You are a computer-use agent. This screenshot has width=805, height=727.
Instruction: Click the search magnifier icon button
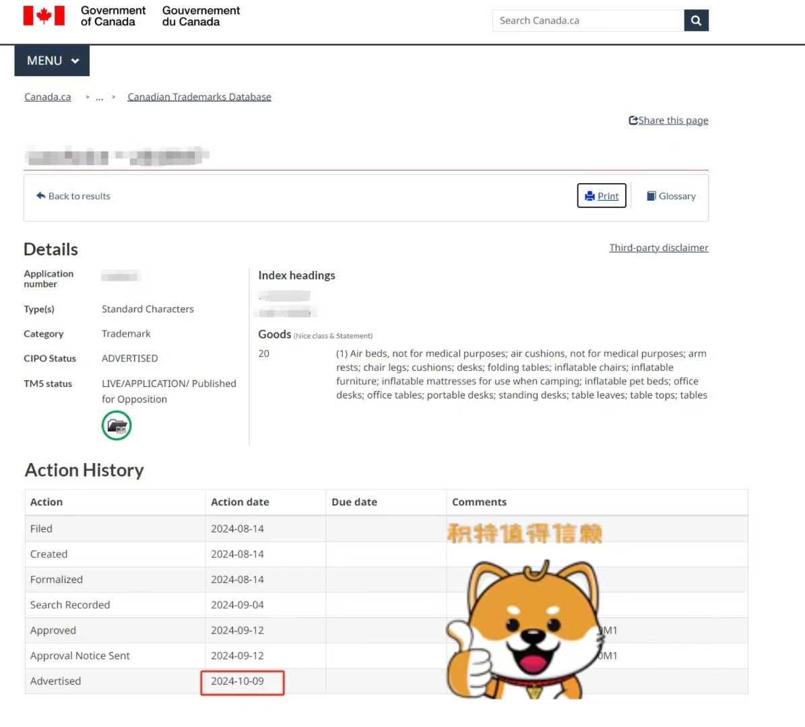click(696, 21)
